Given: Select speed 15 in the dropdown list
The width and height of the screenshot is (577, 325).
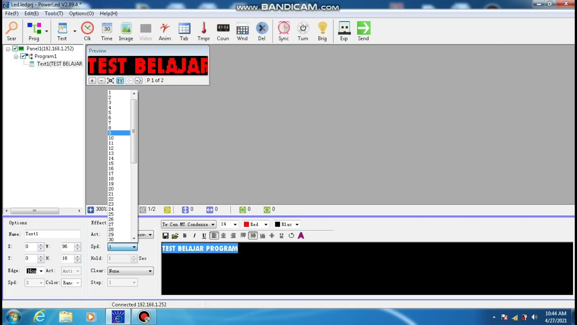Looking at the screenshot, I should pos(119,163).
